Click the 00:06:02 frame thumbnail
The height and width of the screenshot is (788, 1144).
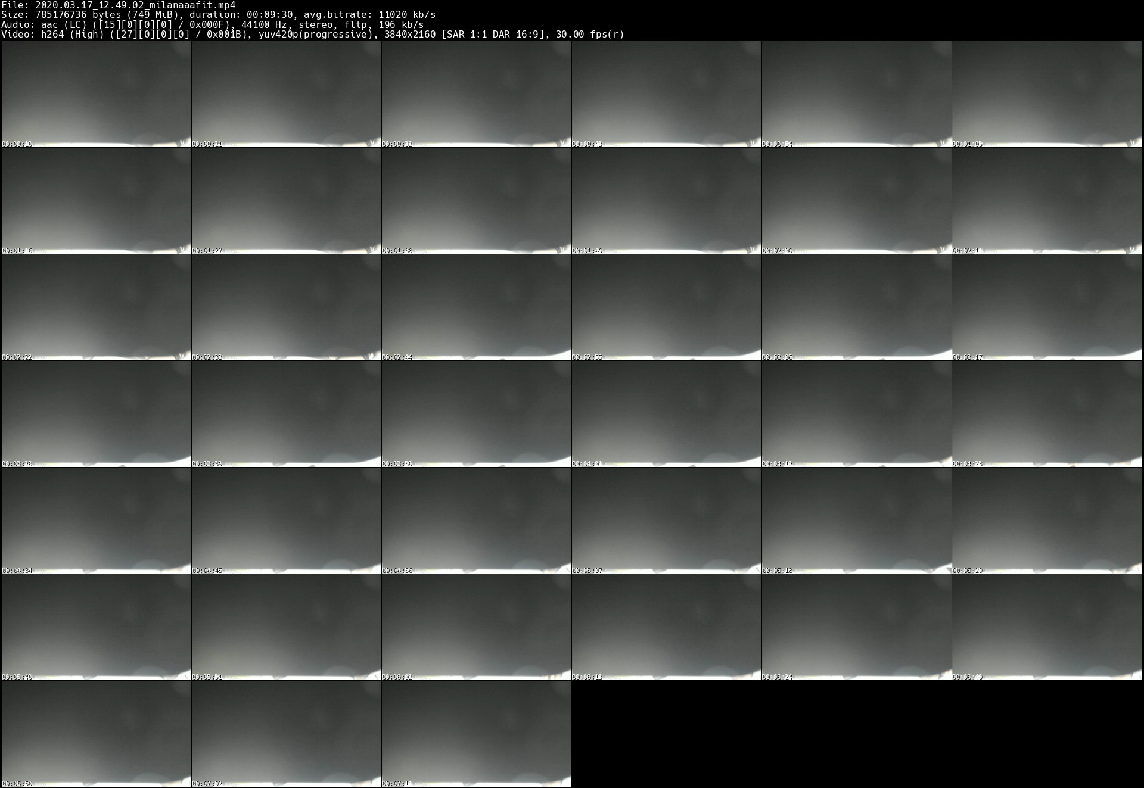click(x=476, y=627)
